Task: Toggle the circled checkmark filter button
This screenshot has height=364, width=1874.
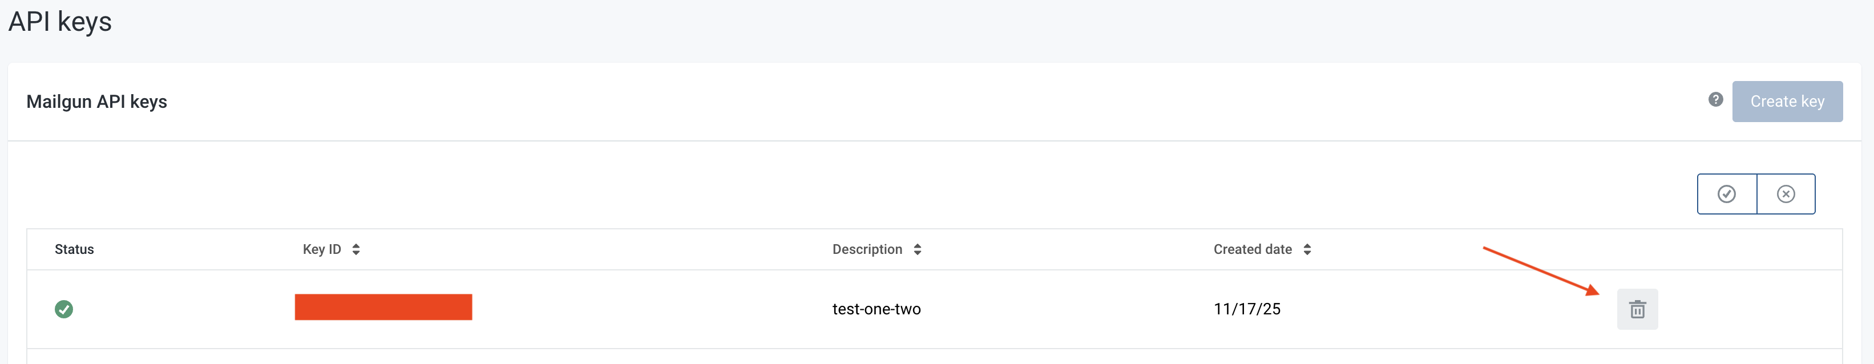Action: coord(1726,193)
